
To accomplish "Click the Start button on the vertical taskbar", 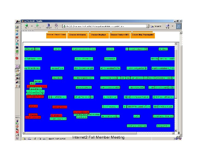I will [18, 22].
